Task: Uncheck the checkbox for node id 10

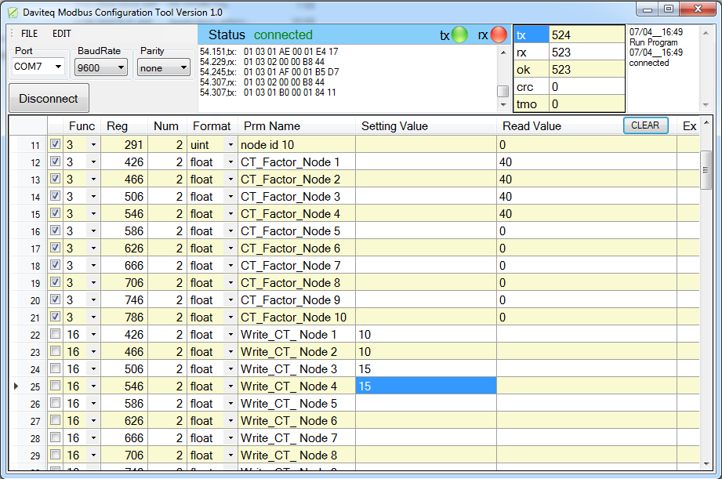Action: 55,144
